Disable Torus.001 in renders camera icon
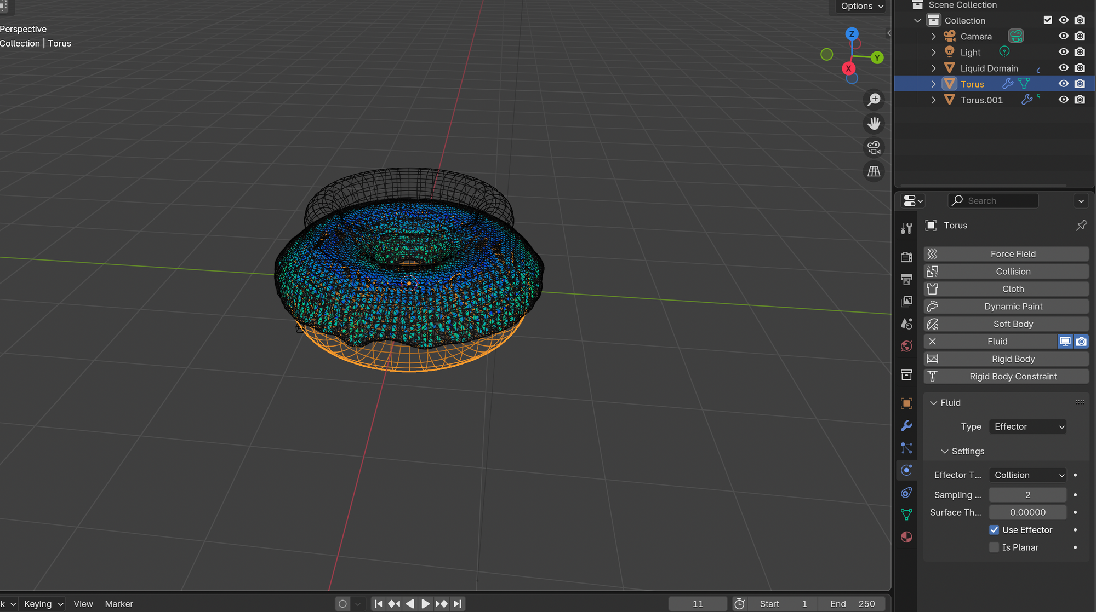Screen dimensions: 1096x612 (1080, 100)
